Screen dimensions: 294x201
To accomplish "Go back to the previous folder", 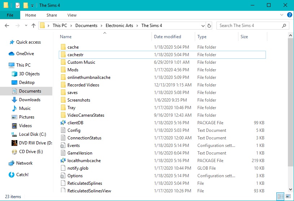I will pos(7,26).
